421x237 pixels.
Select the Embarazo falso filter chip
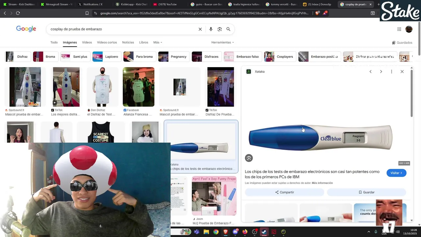pos(243,57)
